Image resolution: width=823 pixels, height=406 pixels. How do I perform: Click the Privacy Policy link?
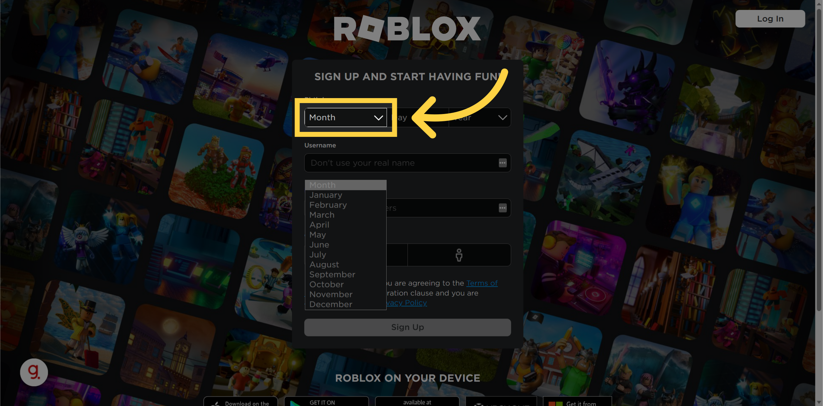(407, 303)
